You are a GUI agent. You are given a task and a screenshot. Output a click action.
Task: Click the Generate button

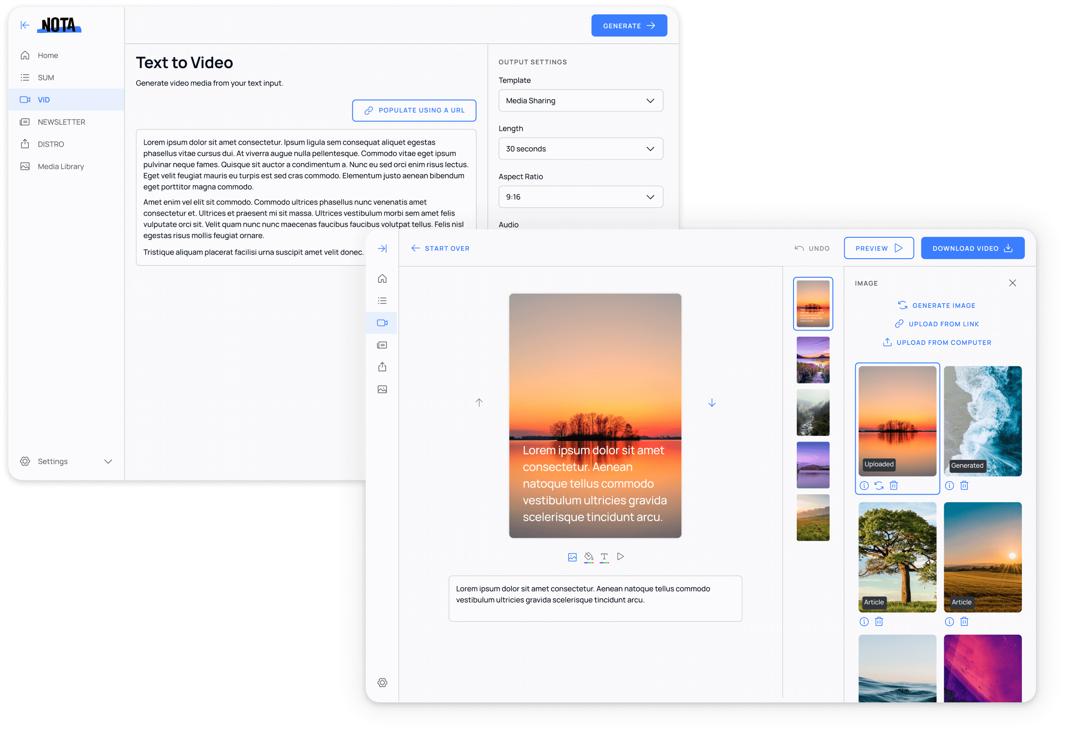click(629, 26)
